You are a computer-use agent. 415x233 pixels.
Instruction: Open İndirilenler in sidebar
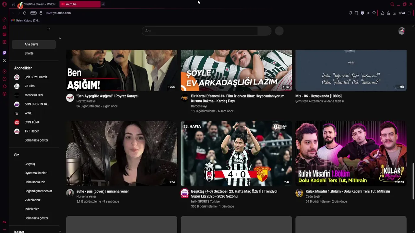[34, 209]
